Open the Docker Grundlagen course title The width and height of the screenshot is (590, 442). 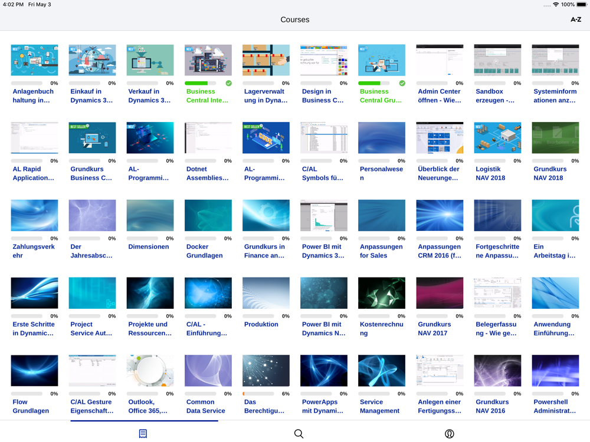click(x=204, y=251)
